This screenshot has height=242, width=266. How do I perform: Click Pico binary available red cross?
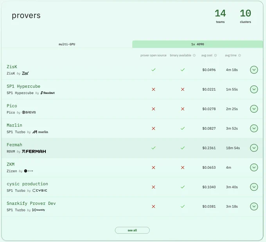click(183, 109)
